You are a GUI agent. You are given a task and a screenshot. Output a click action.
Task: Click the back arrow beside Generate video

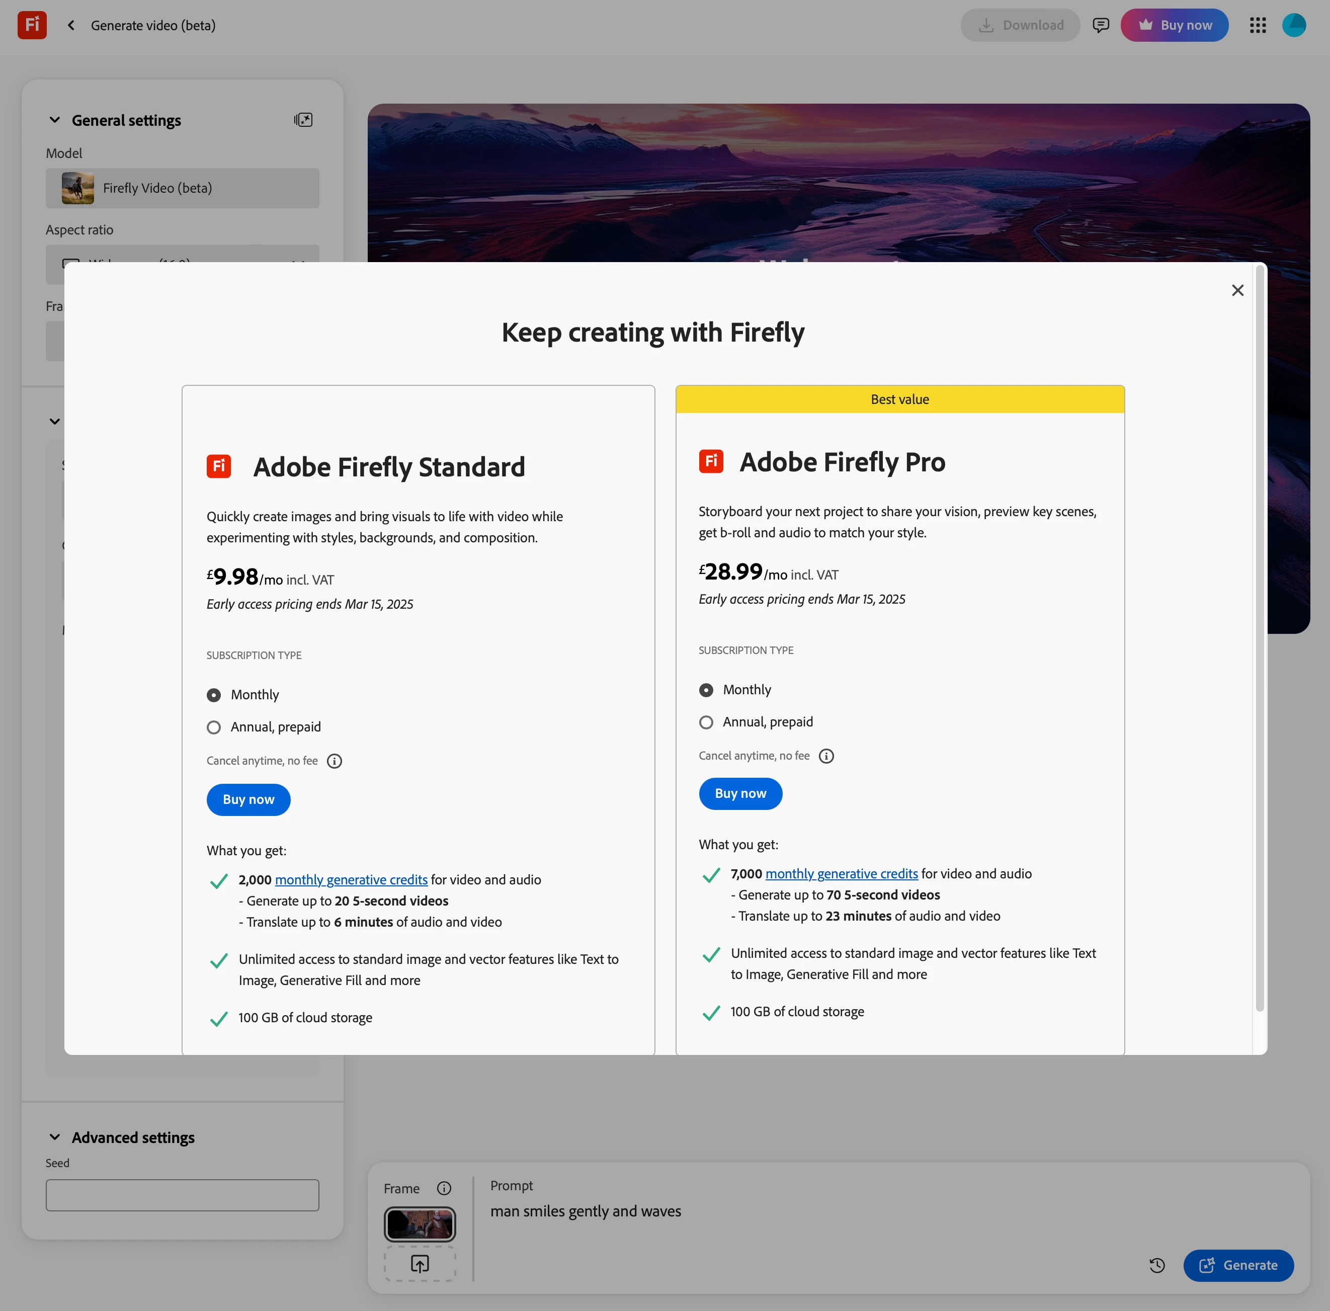(x=71, y=26)
